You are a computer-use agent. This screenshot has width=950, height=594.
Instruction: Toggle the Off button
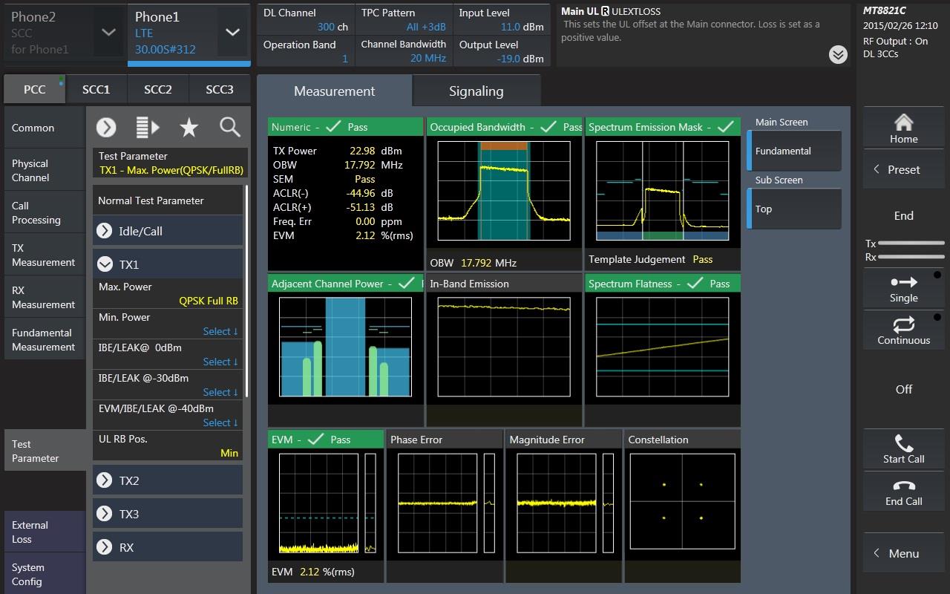click(x=903, y=389)
